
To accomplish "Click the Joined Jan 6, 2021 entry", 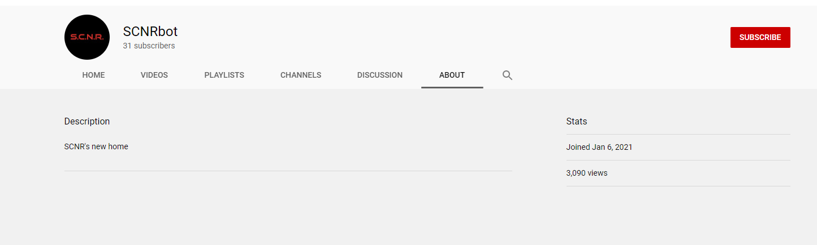I will click(x=599, y=147).
